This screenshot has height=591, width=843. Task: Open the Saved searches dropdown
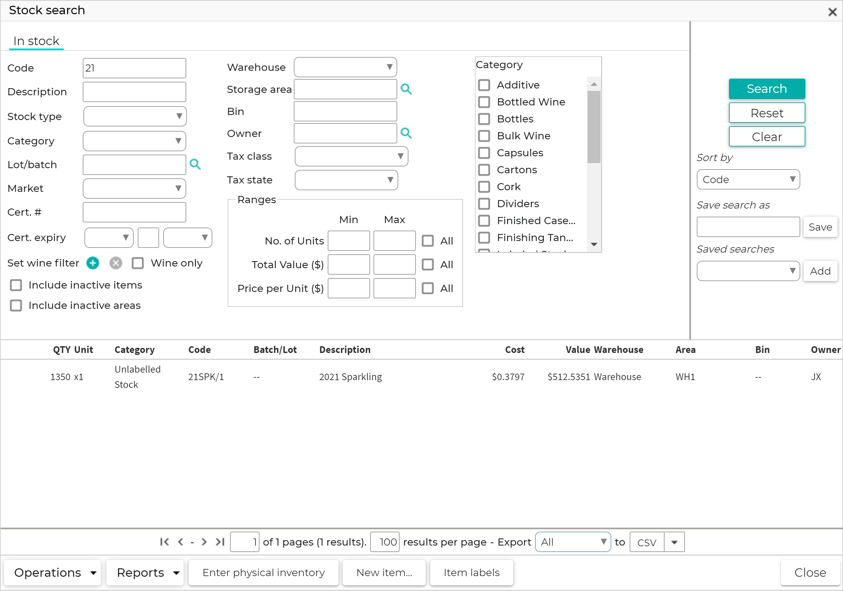tap(748, 271)
